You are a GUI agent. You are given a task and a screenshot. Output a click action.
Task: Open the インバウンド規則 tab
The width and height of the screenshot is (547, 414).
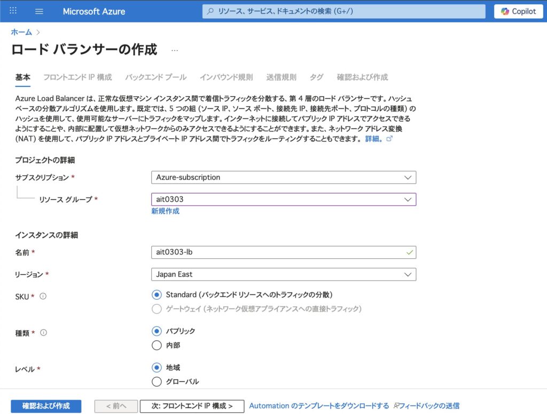click(226, 77)
